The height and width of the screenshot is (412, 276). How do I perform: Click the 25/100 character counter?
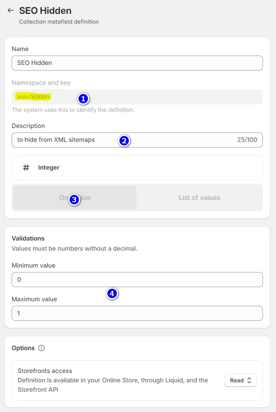tap(247, 140)
